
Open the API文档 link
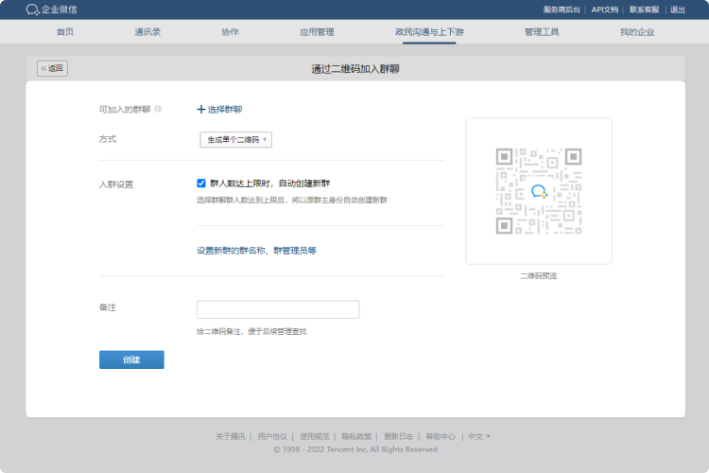[x=605, y=9]
